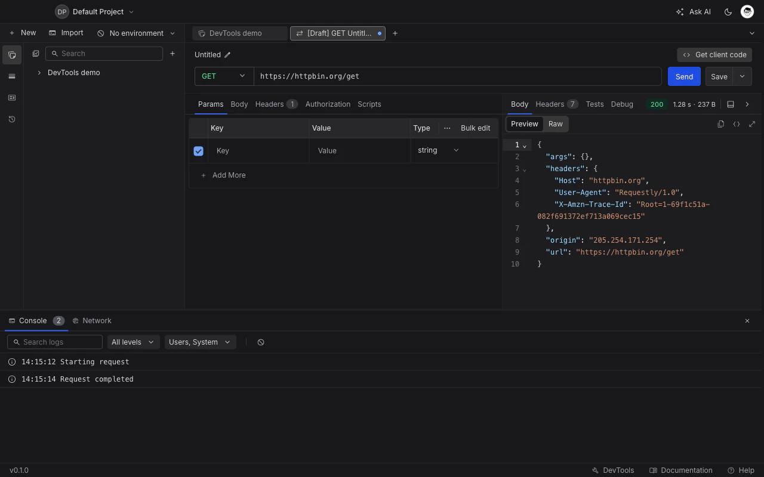Focus the collections Search field

[104, 54]
